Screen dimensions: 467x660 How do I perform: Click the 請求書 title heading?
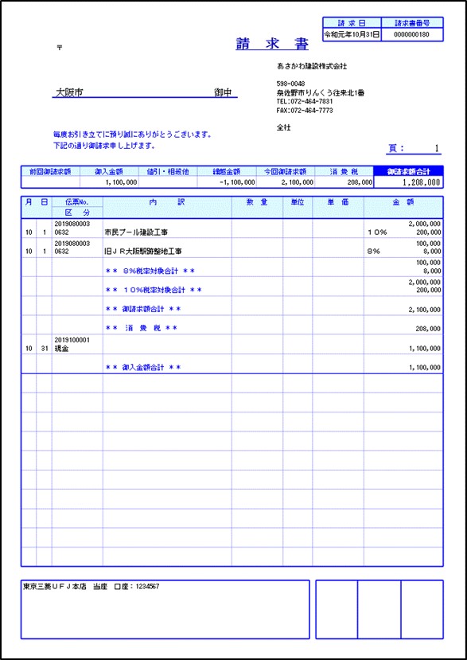tap(272, 45)
